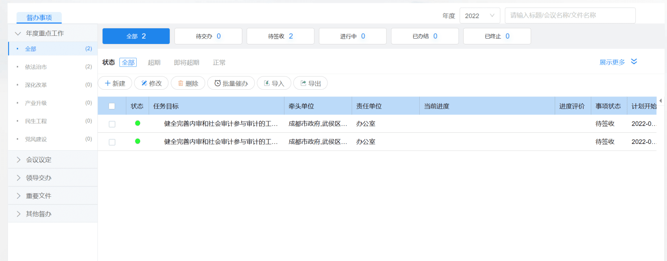Click the 进度评价 column header

click(x=572, y=106)
